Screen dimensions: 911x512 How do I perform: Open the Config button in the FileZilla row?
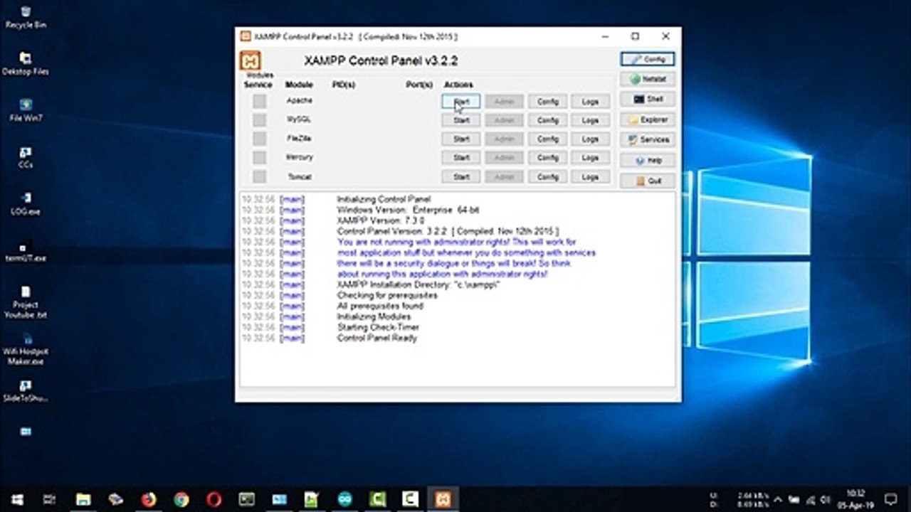pos(547,139)
